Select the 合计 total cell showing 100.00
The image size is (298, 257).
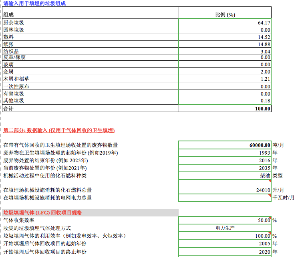[x=225, y=108]
